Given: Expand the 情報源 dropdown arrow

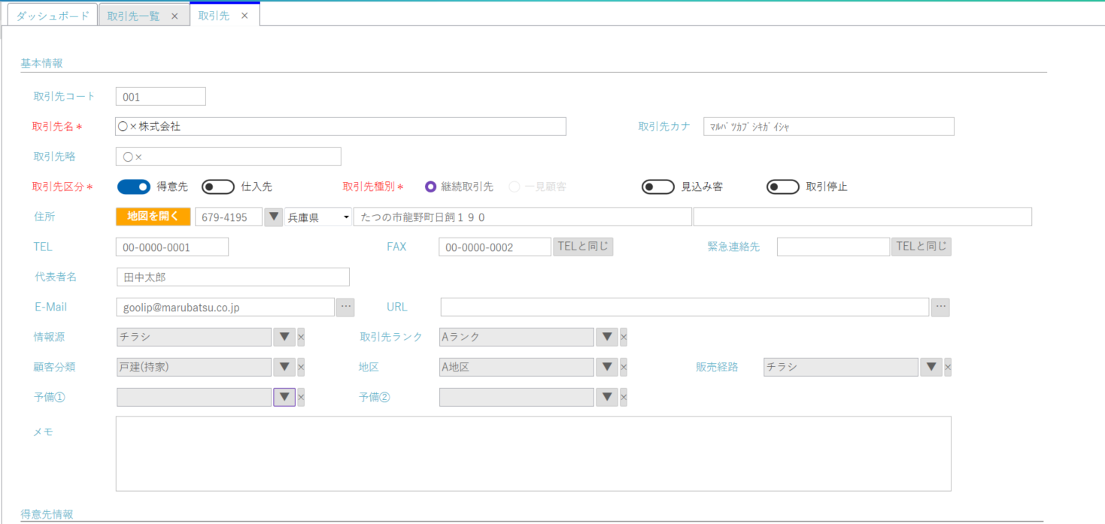Looking at the screenshot, I should pyautogui.click(x=284, y=337).
